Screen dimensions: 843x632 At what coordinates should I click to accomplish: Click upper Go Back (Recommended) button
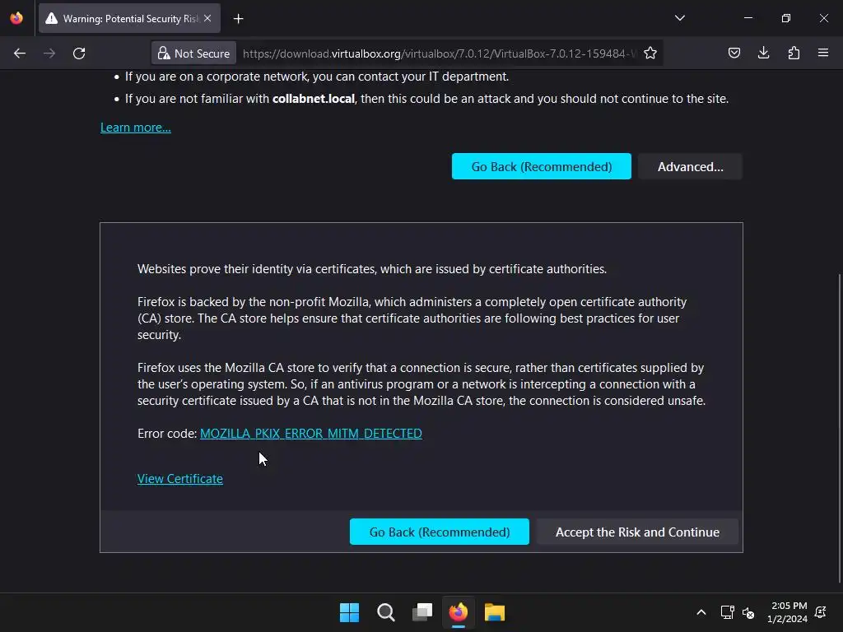pos(542,166)
